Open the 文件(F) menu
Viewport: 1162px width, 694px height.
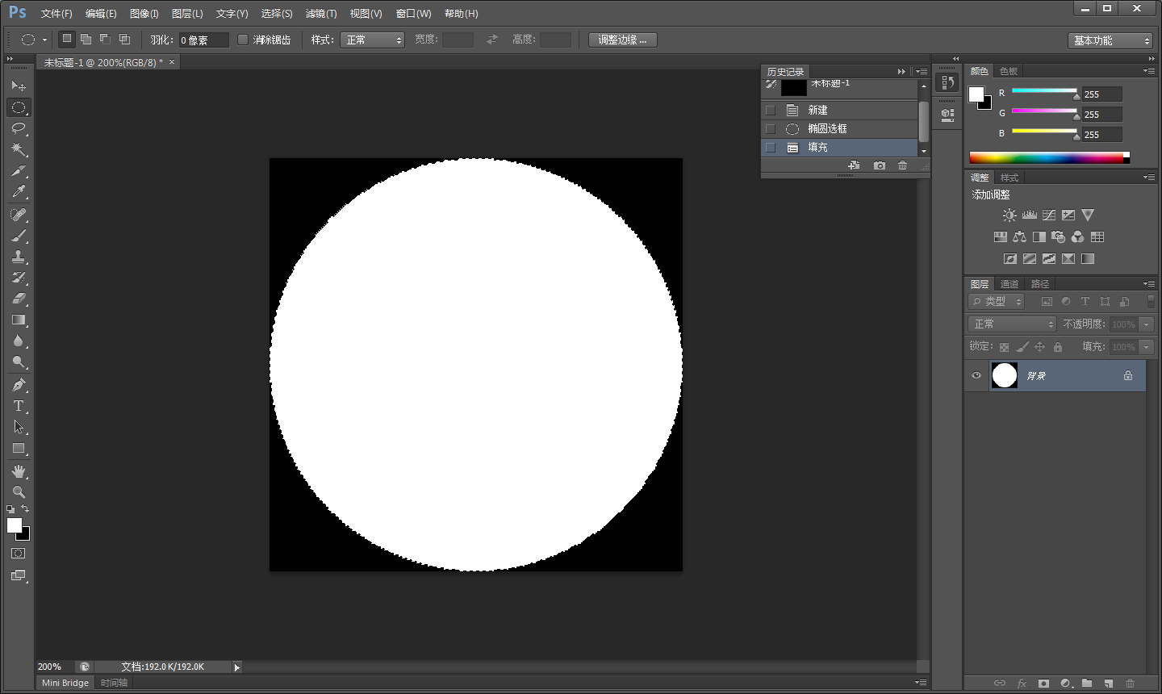pyautogui.click(x=56, y=14)
